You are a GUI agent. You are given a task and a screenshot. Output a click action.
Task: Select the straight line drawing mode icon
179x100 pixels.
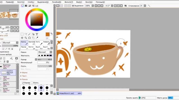click(149, 6)
